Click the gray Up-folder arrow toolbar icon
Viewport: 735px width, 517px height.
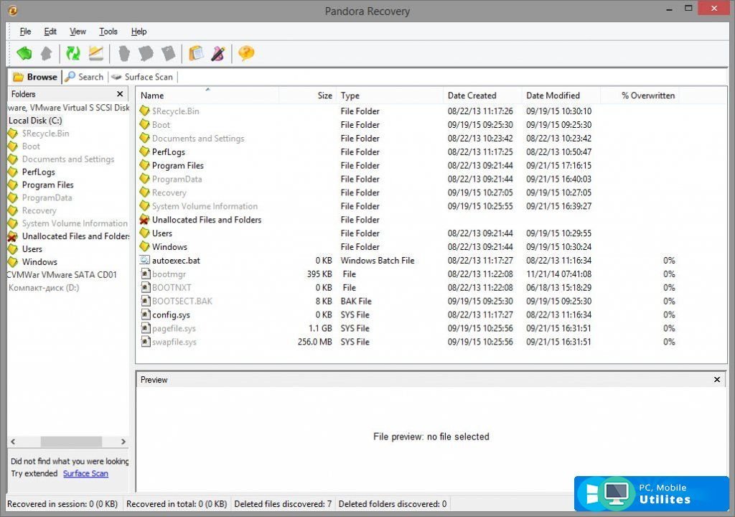[47, 53]
